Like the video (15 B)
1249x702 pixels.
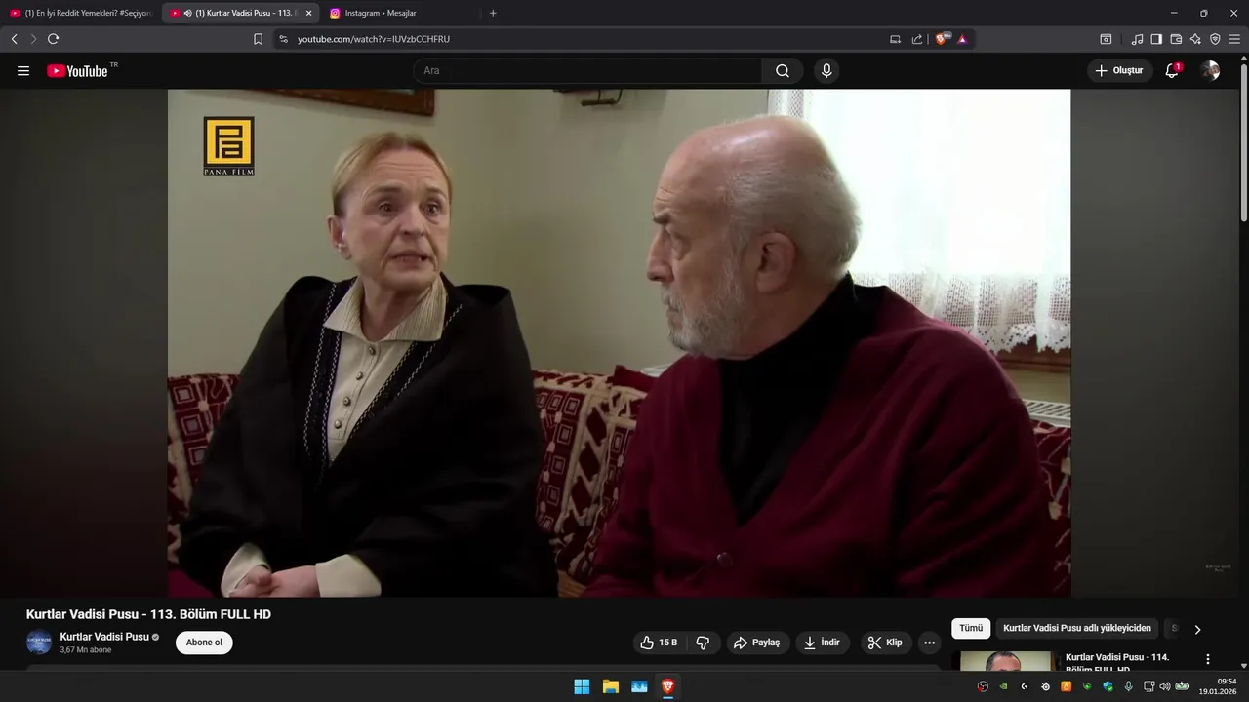coord(659,643)
